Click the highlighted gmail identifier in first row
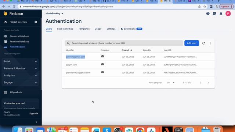Screen dimensions: 235x132 pyautogui.click(x=75, y=57)
